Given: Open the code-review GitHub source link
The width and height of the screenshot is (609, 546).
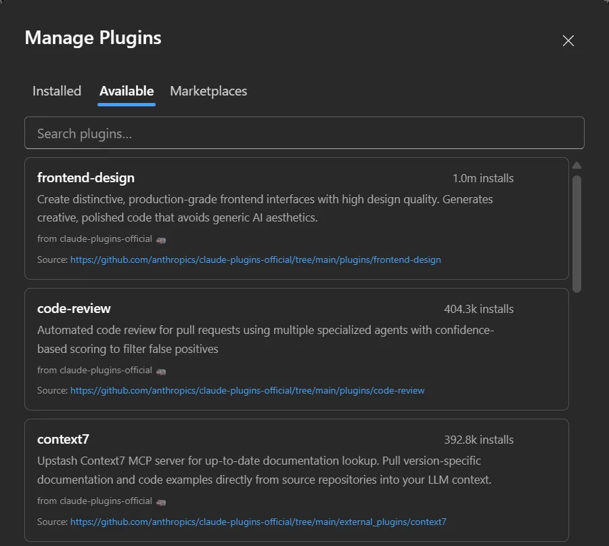Looking at the screenshot, I should coord(248,390).
